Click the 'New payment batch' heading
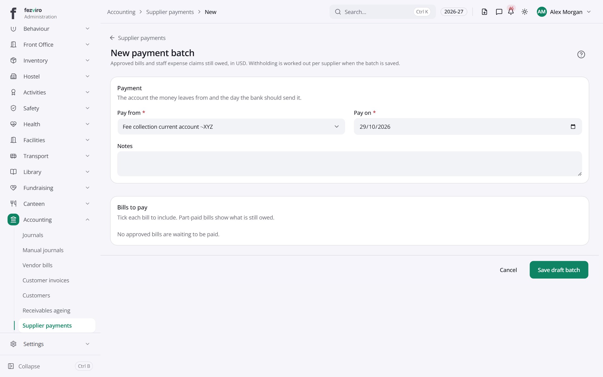Image resolution: width=603 pixels, height=377 pixels. point(152,53)
